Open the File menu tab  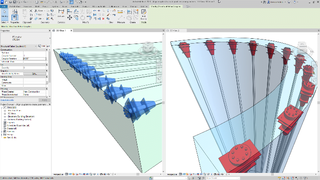[3, 7]
